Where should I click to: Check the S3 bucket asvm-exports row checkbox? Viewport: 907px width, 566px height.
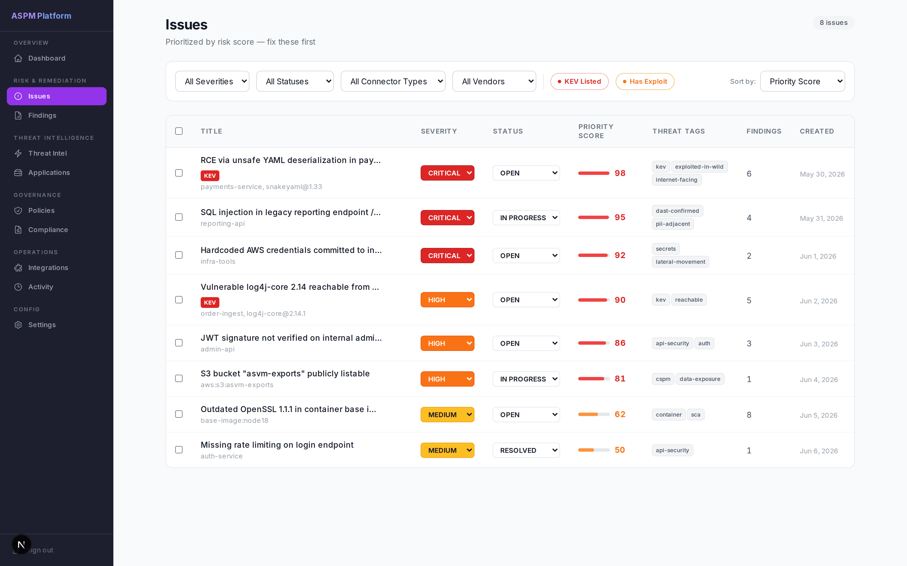point(179,378)
